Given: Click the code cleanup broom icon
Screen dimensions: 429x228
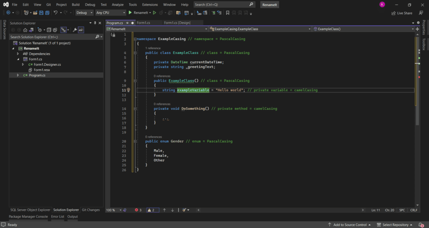Looking at the screenshot, I should click(x=184, y=210).
